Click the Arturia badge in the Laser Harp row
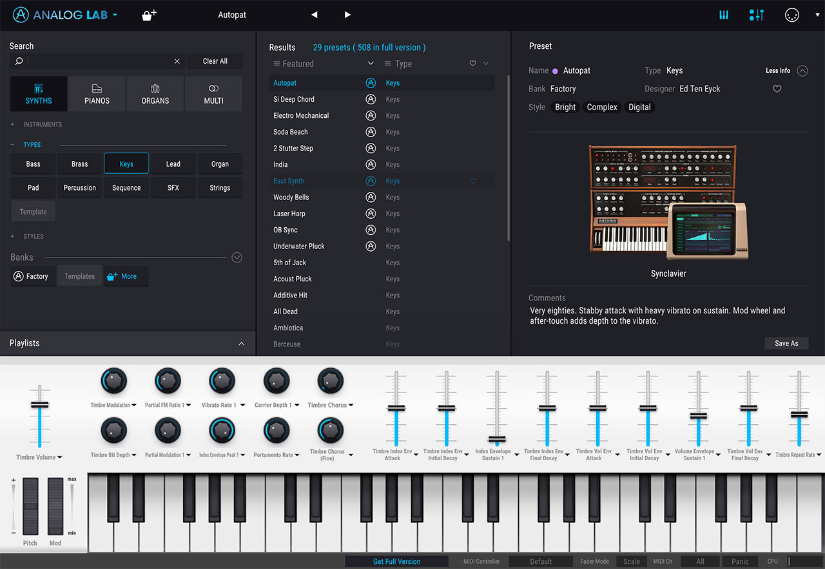Viewport: 825px width, 569px height. tap(371, 214)
